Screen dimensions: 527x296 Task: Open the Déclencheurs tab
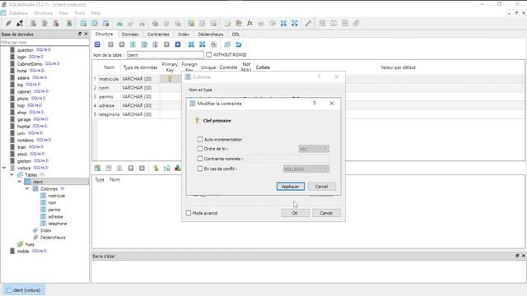[x=211, y=35]
